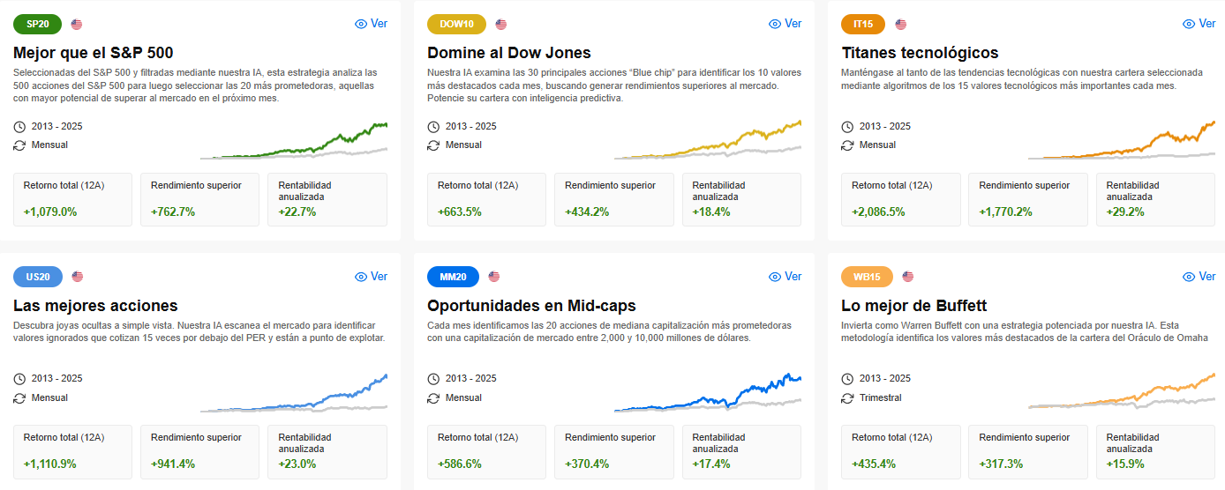Click the flag icon next to WB15
The width and height of the screenshot is (1225, 490).
tap(908, 277)
